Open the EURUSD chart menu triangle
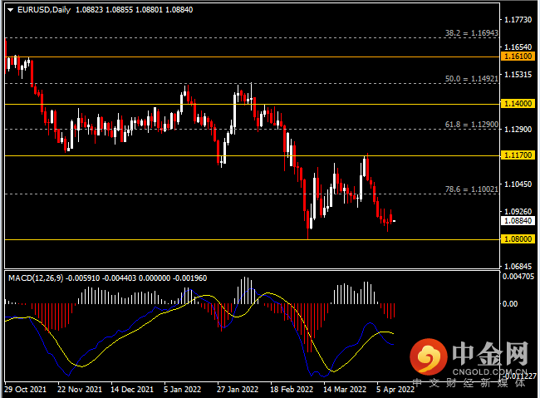Viewport: 540px width, 398px height. coord(10,10)
